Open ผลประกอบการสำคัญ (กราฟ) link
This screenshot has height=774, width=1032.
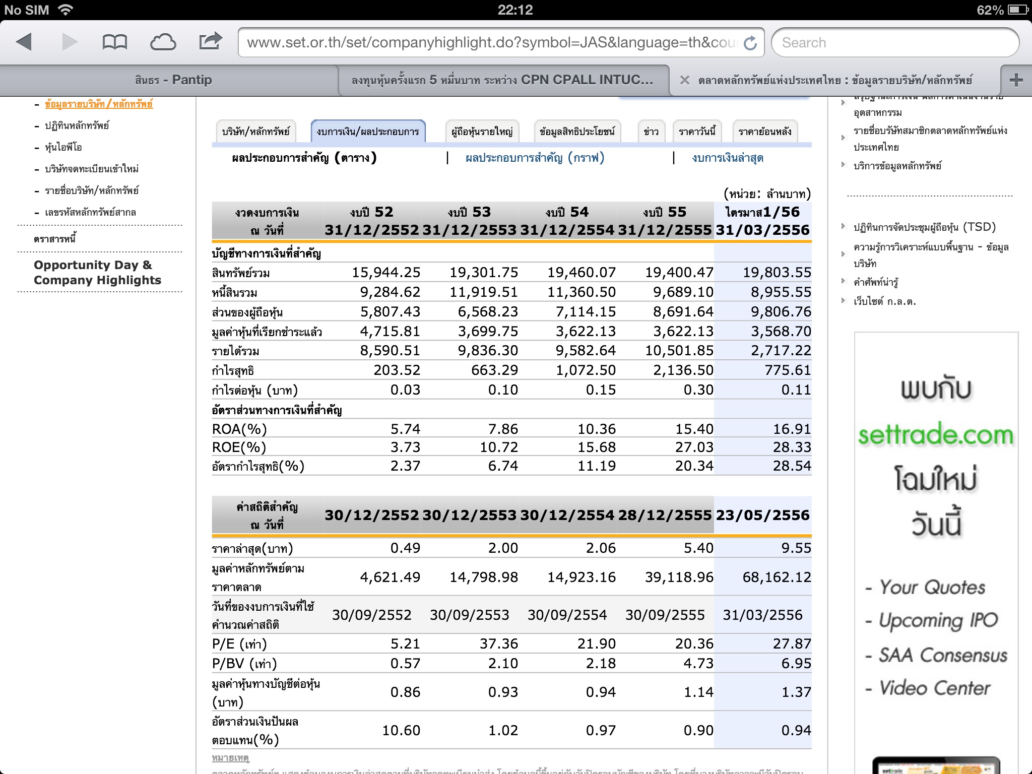coord(535,158)
